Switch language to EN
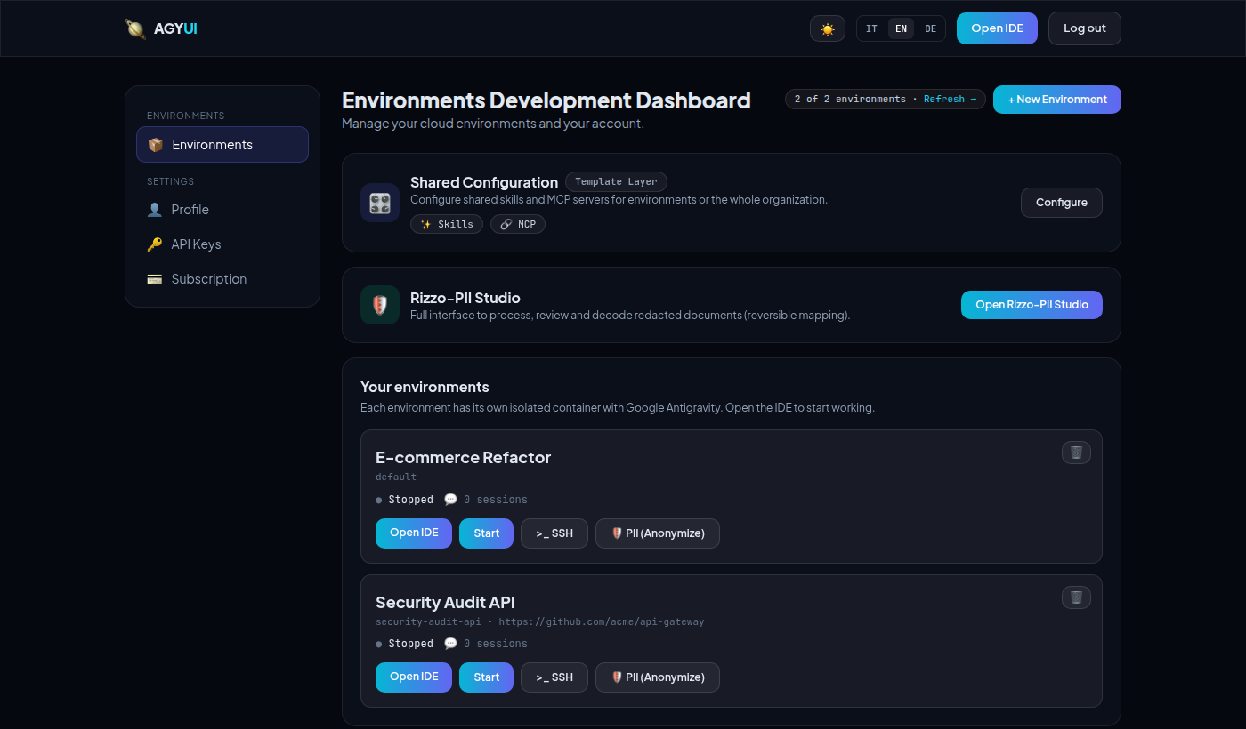Viewport: 1246px width, 729px height. pos(902,28)
